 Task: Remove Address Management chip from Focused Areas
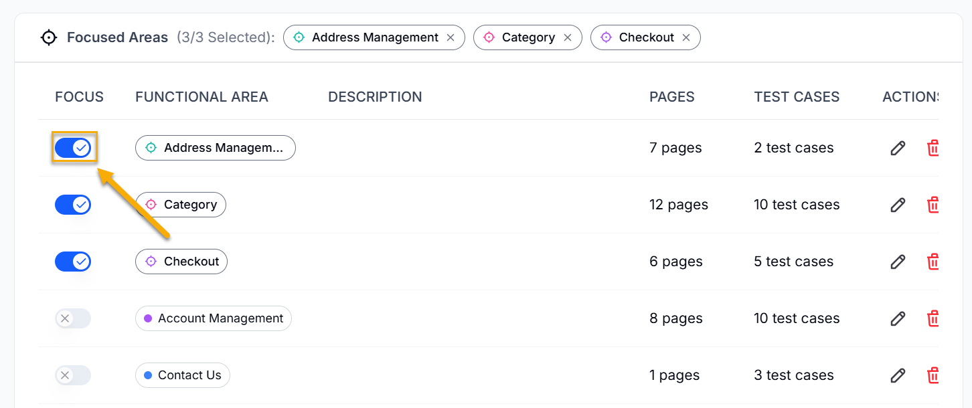pyautogui.click(x=451, y=37)
